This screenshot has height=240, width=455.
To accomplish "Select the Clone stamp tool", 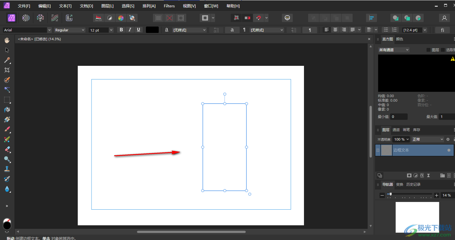I will [7, 169].
